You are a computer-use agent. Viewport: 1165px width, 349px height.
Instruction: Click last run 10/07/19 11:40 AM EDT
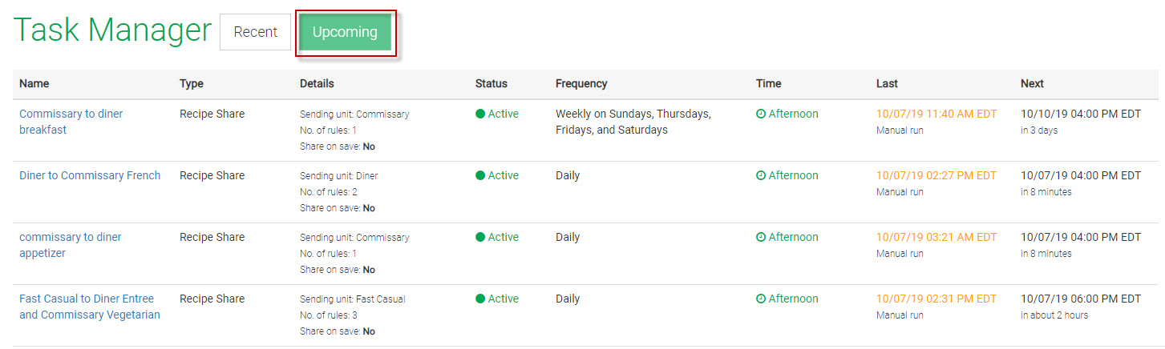pyautogui.click(x=936, y=114)
